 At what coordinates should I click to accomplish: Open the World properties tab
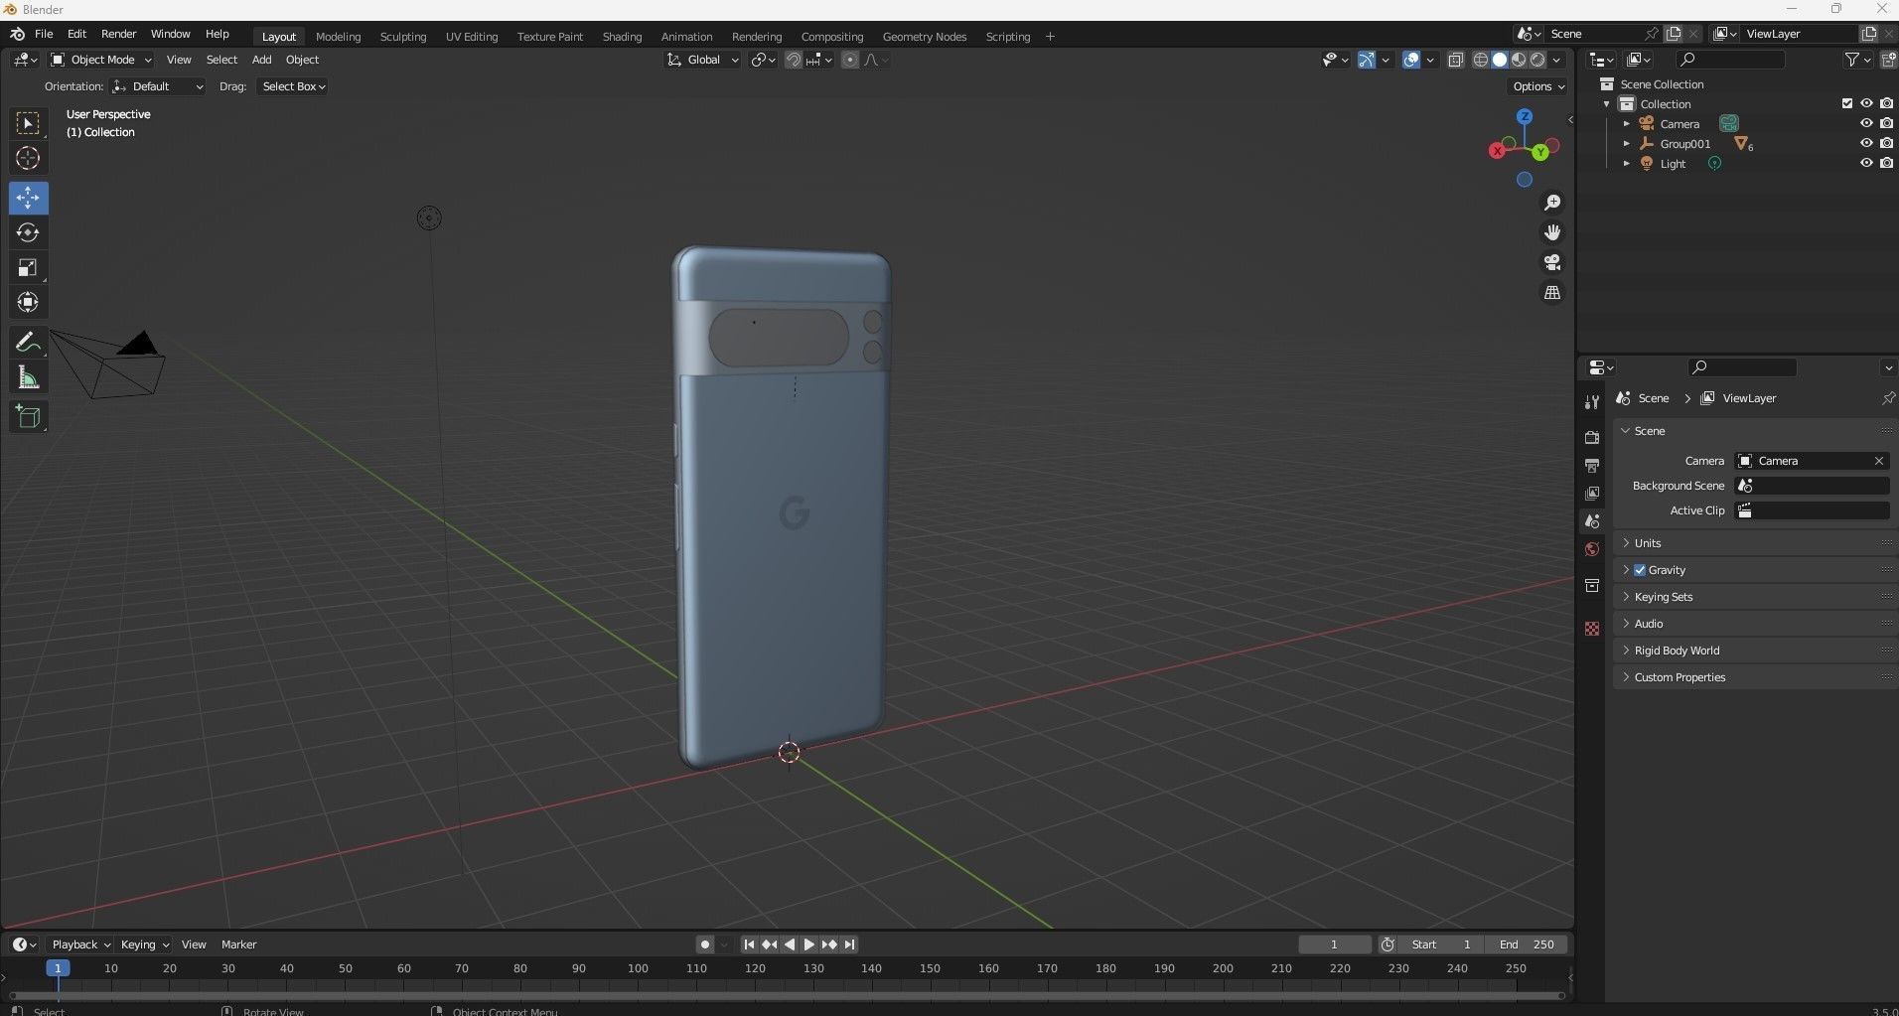[1592, 549]
